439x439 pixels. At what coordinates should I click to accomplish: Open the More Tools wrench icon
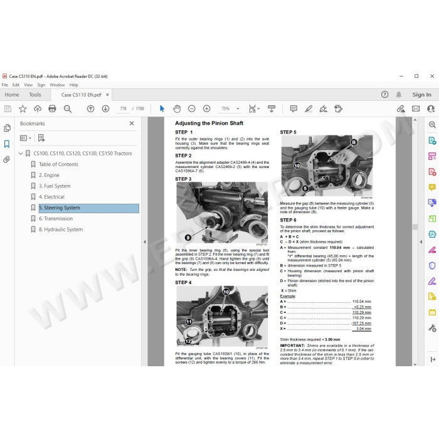[x=432, y=328]
